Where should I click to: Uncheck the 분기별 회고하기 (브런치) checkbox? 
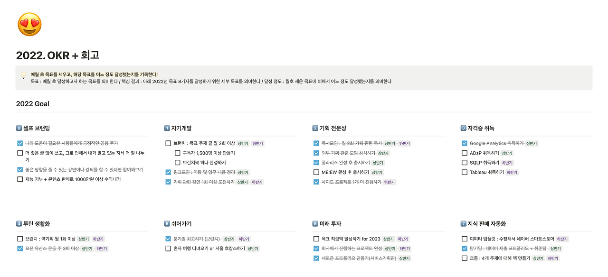click(x=168, y=239)
